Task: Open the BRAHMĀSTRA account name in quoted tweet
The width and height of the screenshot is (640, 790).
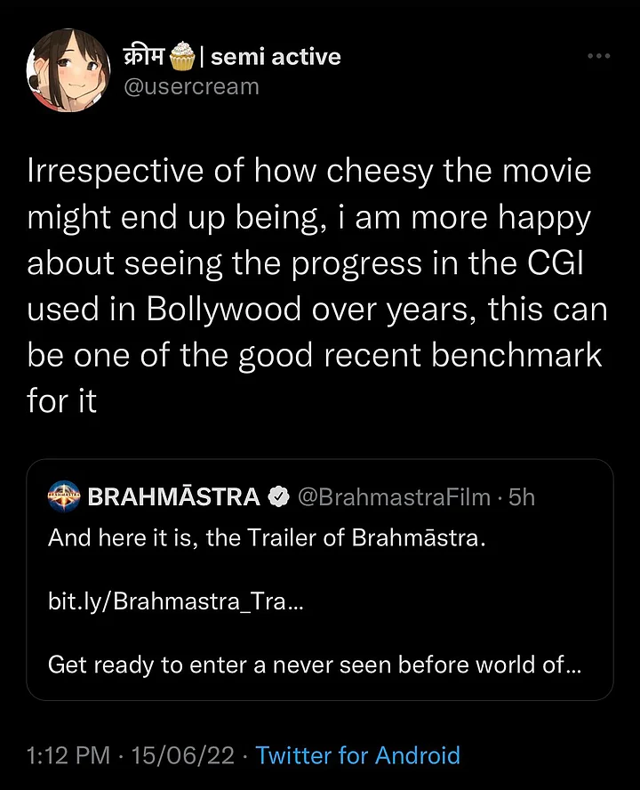Action: [174, 497]
